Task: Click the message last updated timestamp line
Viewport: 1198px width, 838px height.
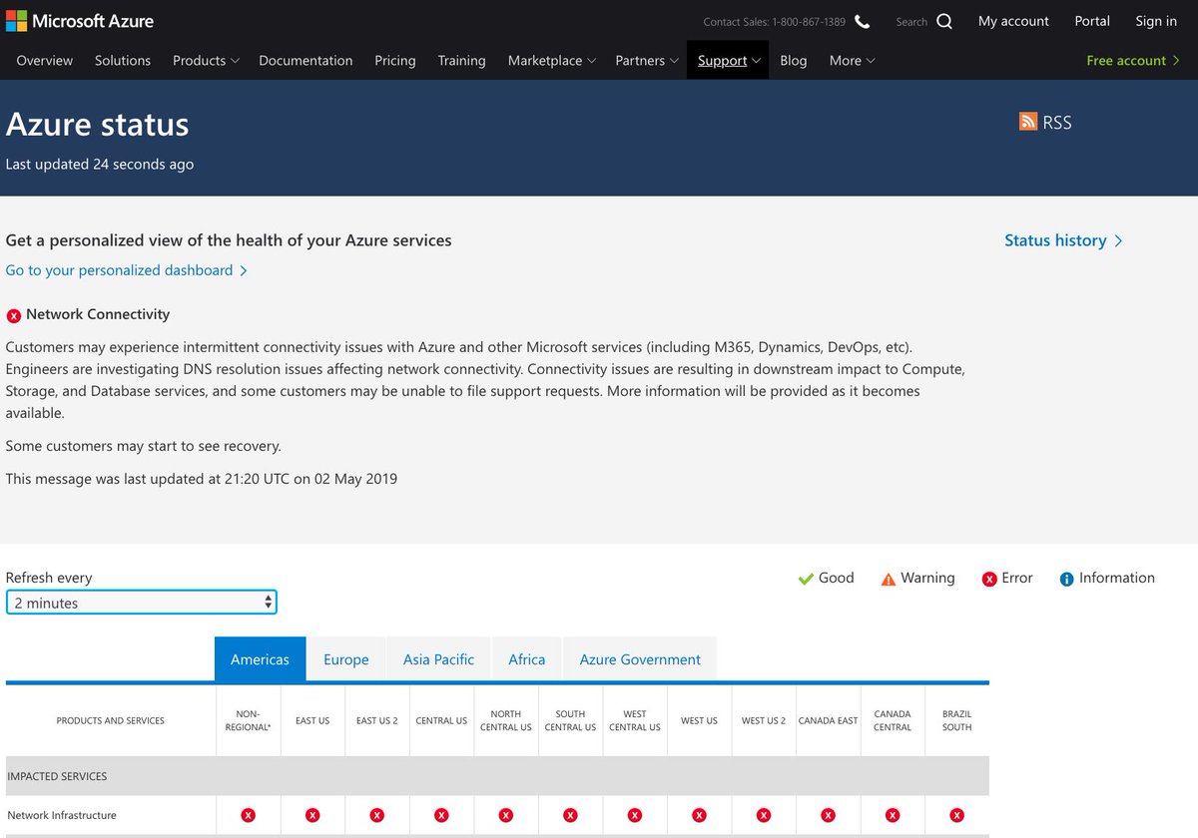Action: tap(202, 479)
